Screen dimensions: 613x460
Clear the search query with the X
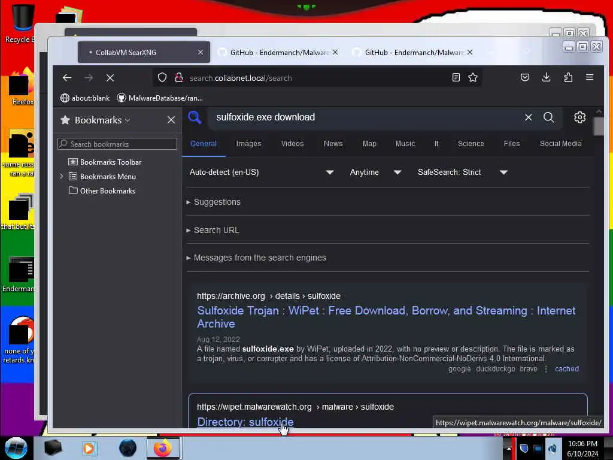pos(528,117)
